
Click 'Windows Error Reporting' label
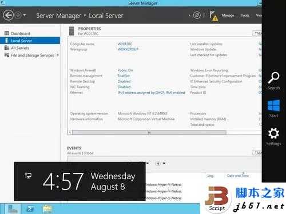[209, 70]
